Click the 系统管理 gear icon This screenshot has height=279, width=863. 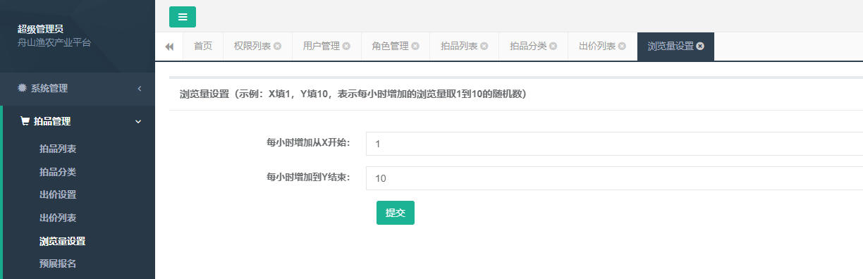point(23,88)
